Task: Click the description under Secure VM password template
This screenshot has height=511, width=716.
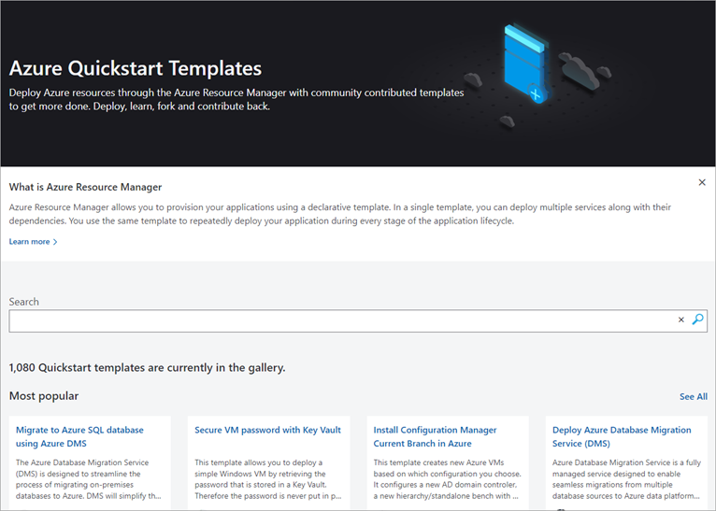Action: (268, 479)
